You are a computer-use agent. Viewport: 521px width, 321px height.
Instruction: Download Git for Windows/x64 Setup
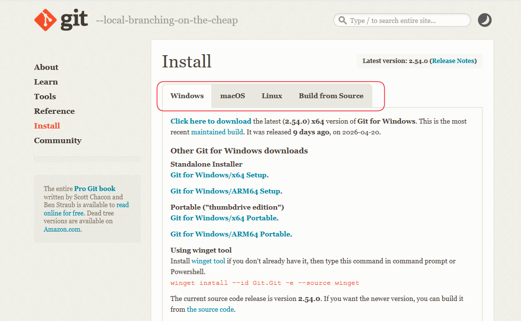(x=218, y=175)
